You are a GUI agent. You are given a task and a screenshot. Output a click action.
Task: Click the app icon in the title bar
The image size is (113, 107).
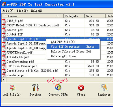(4, 4)
